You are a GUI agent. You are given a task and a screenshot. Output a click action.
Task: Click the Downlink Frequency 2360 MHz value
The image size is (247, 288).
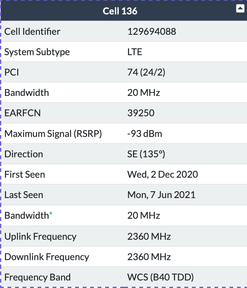[149, 257]
